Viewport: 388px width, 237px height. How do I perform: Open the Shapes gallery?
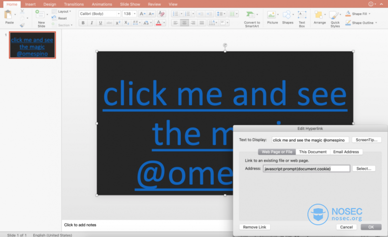point(286,15)
